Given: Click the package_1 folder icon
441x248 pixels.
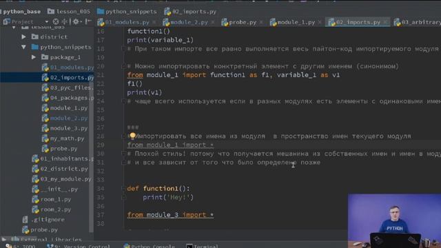Looking at the screenshot, I should pos(45,57).
